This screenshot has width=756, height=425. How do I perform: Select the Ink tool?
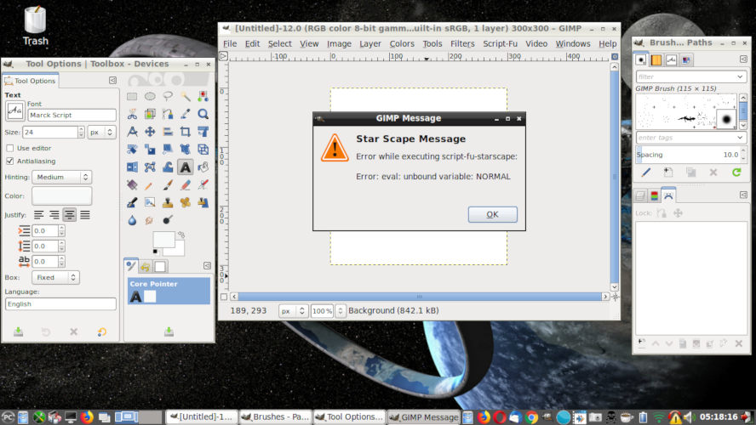click(132, 202)
